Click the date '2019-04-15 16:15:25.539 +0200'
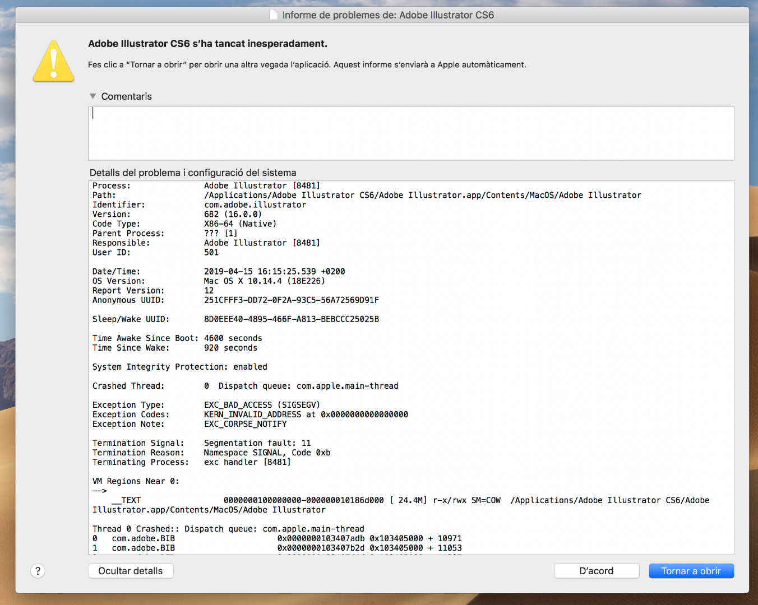Image resolution: width=758 pixels, height=605 pixels. (x=275, y=272)
